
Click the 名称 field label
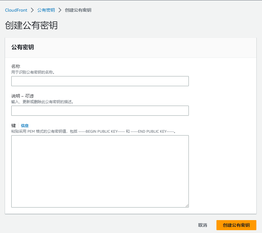click(16, 66)
